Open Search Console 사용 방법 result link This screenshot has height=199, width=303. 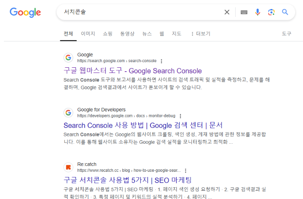tap(143, 125)
